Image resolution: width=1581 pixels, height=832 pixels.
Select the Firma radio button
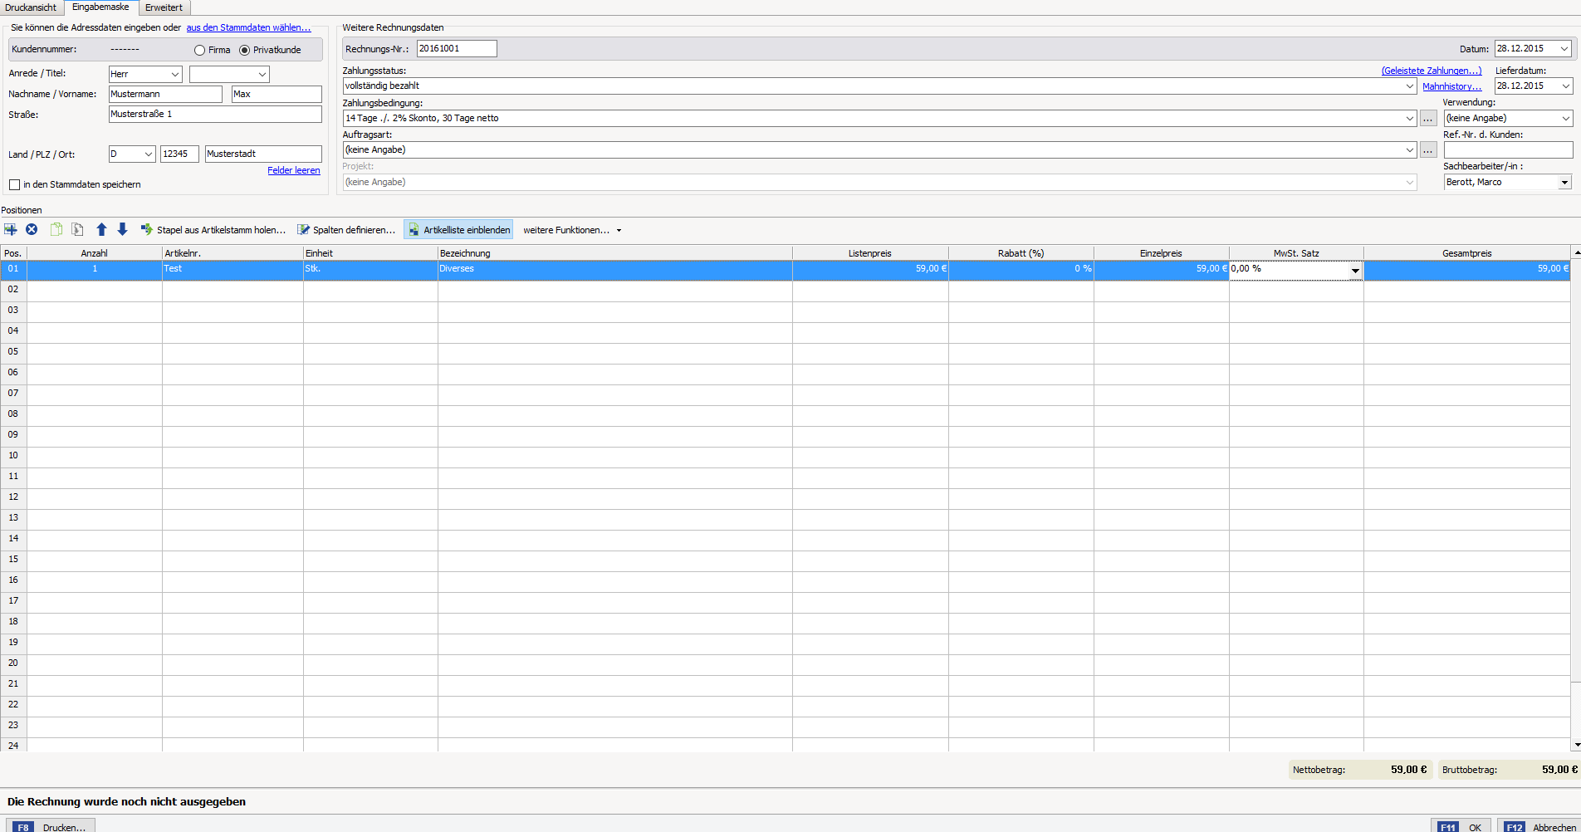click(199, 51)
